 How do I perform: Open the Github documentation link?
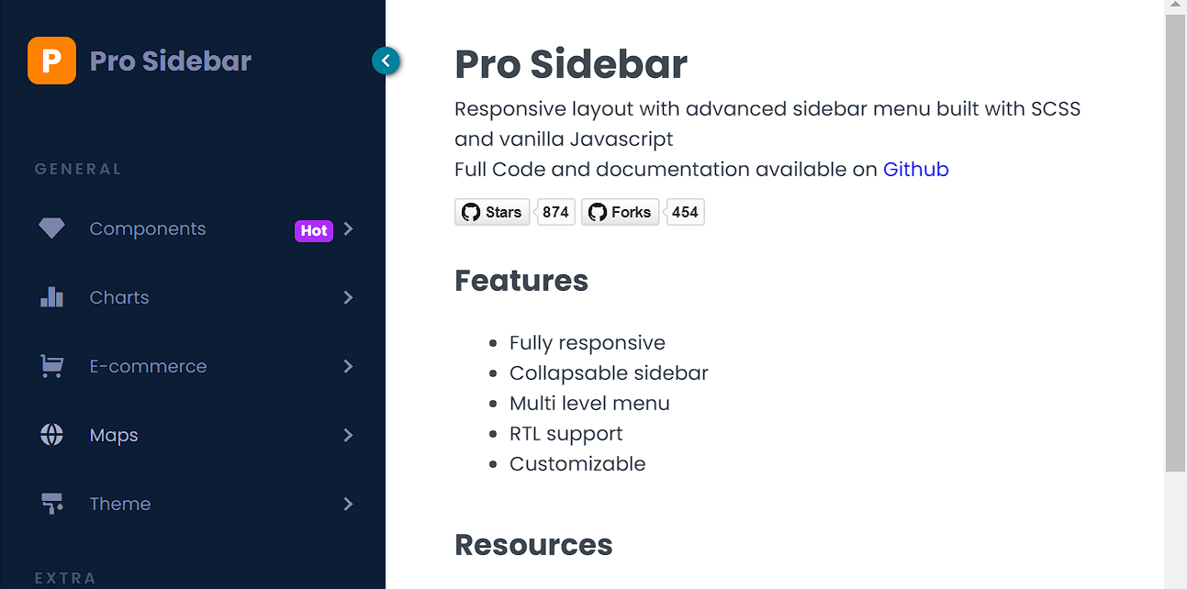pyautogui.click(x=915, y=169)
